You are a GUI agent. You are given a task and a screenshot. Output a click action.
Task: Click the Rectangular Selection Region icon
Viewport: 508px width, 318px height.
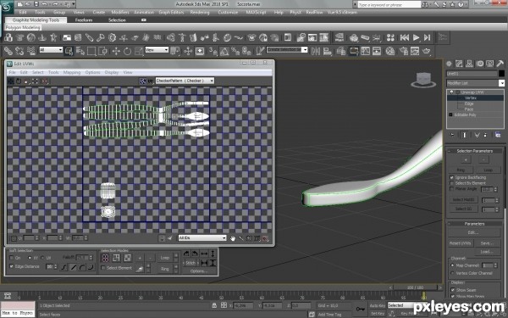click(91, 51)
